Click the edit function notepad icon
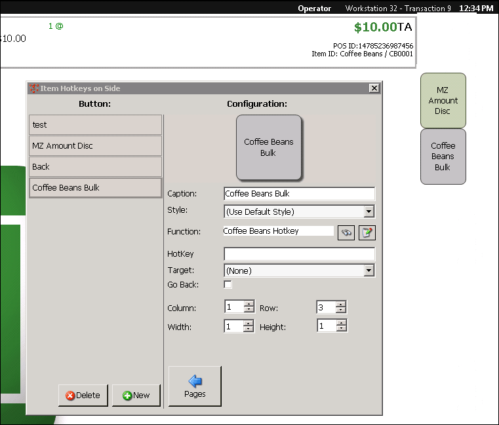Image resolution: width=499 pixels, height=425 pixels. click(x=367, y=232)
